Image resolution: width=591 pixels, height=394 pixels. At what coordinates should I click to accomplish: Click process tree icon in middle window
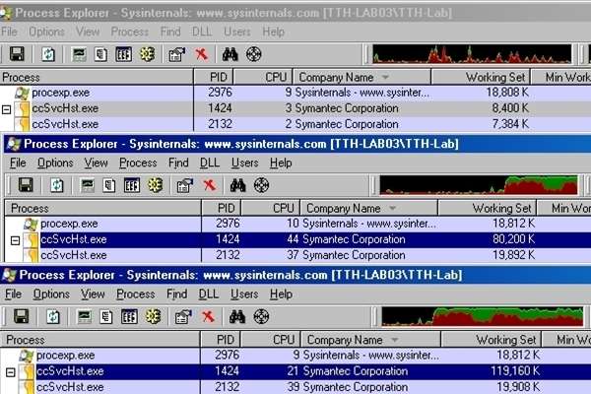pos(109,185)
